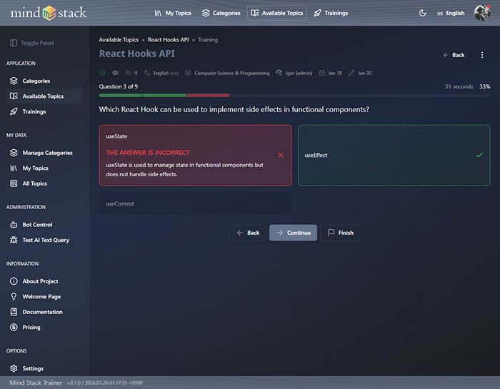Click the Test AI Text Query icon

tap(14, 240)
